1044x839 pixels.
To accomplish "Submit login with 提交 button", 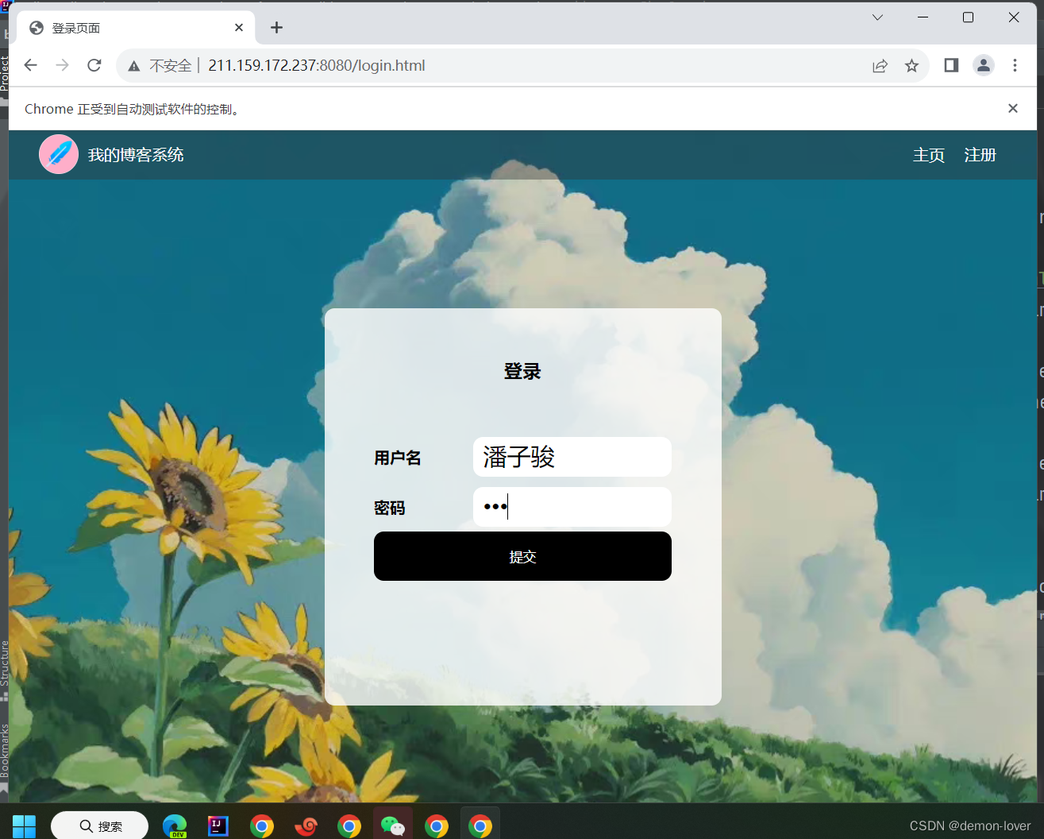I will pos(522,556).
